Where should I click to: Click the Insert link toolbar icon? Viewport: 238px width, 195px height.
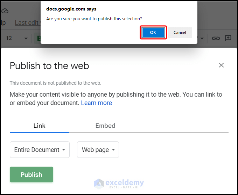[x=216, y=38]
